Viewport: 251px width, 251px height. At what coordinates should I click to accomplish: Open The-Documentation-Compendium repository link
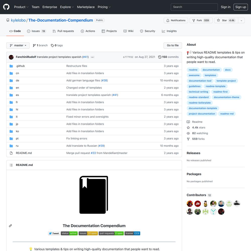pos(60,20)
